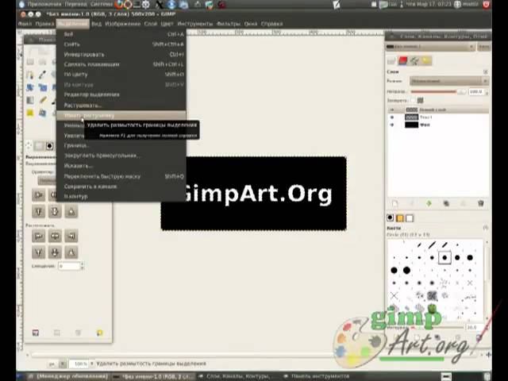508x381 pixels.
Task: Select the Blend gradient tool
Action: click(30, 100)
